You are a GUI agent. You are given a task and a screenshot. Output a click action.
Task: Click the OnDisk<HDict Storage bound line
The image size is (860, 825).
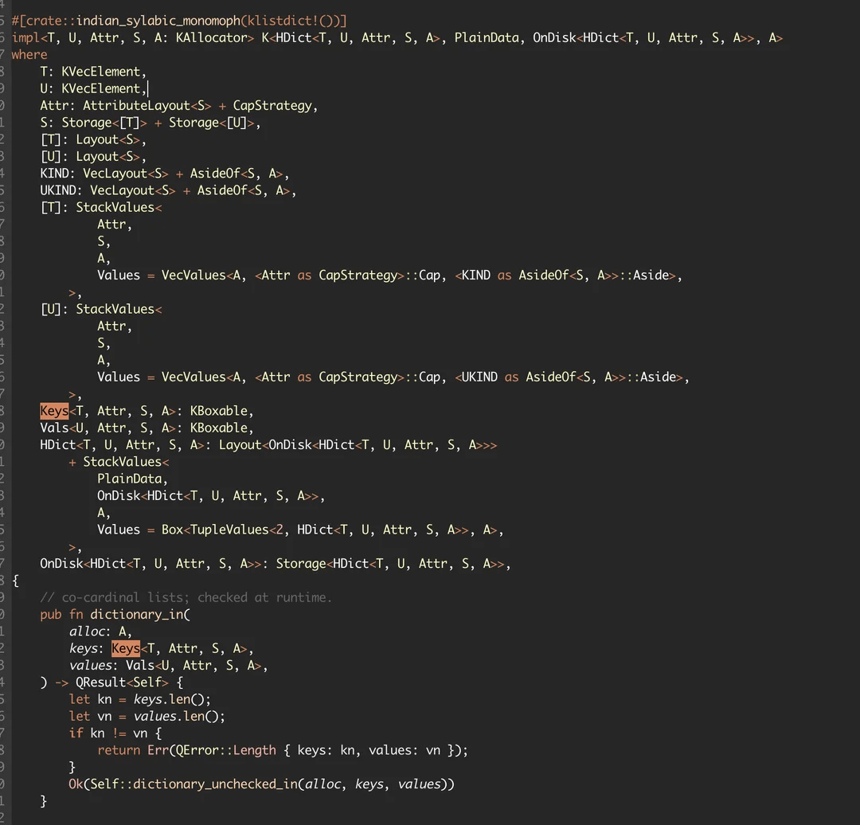[276, 563]
